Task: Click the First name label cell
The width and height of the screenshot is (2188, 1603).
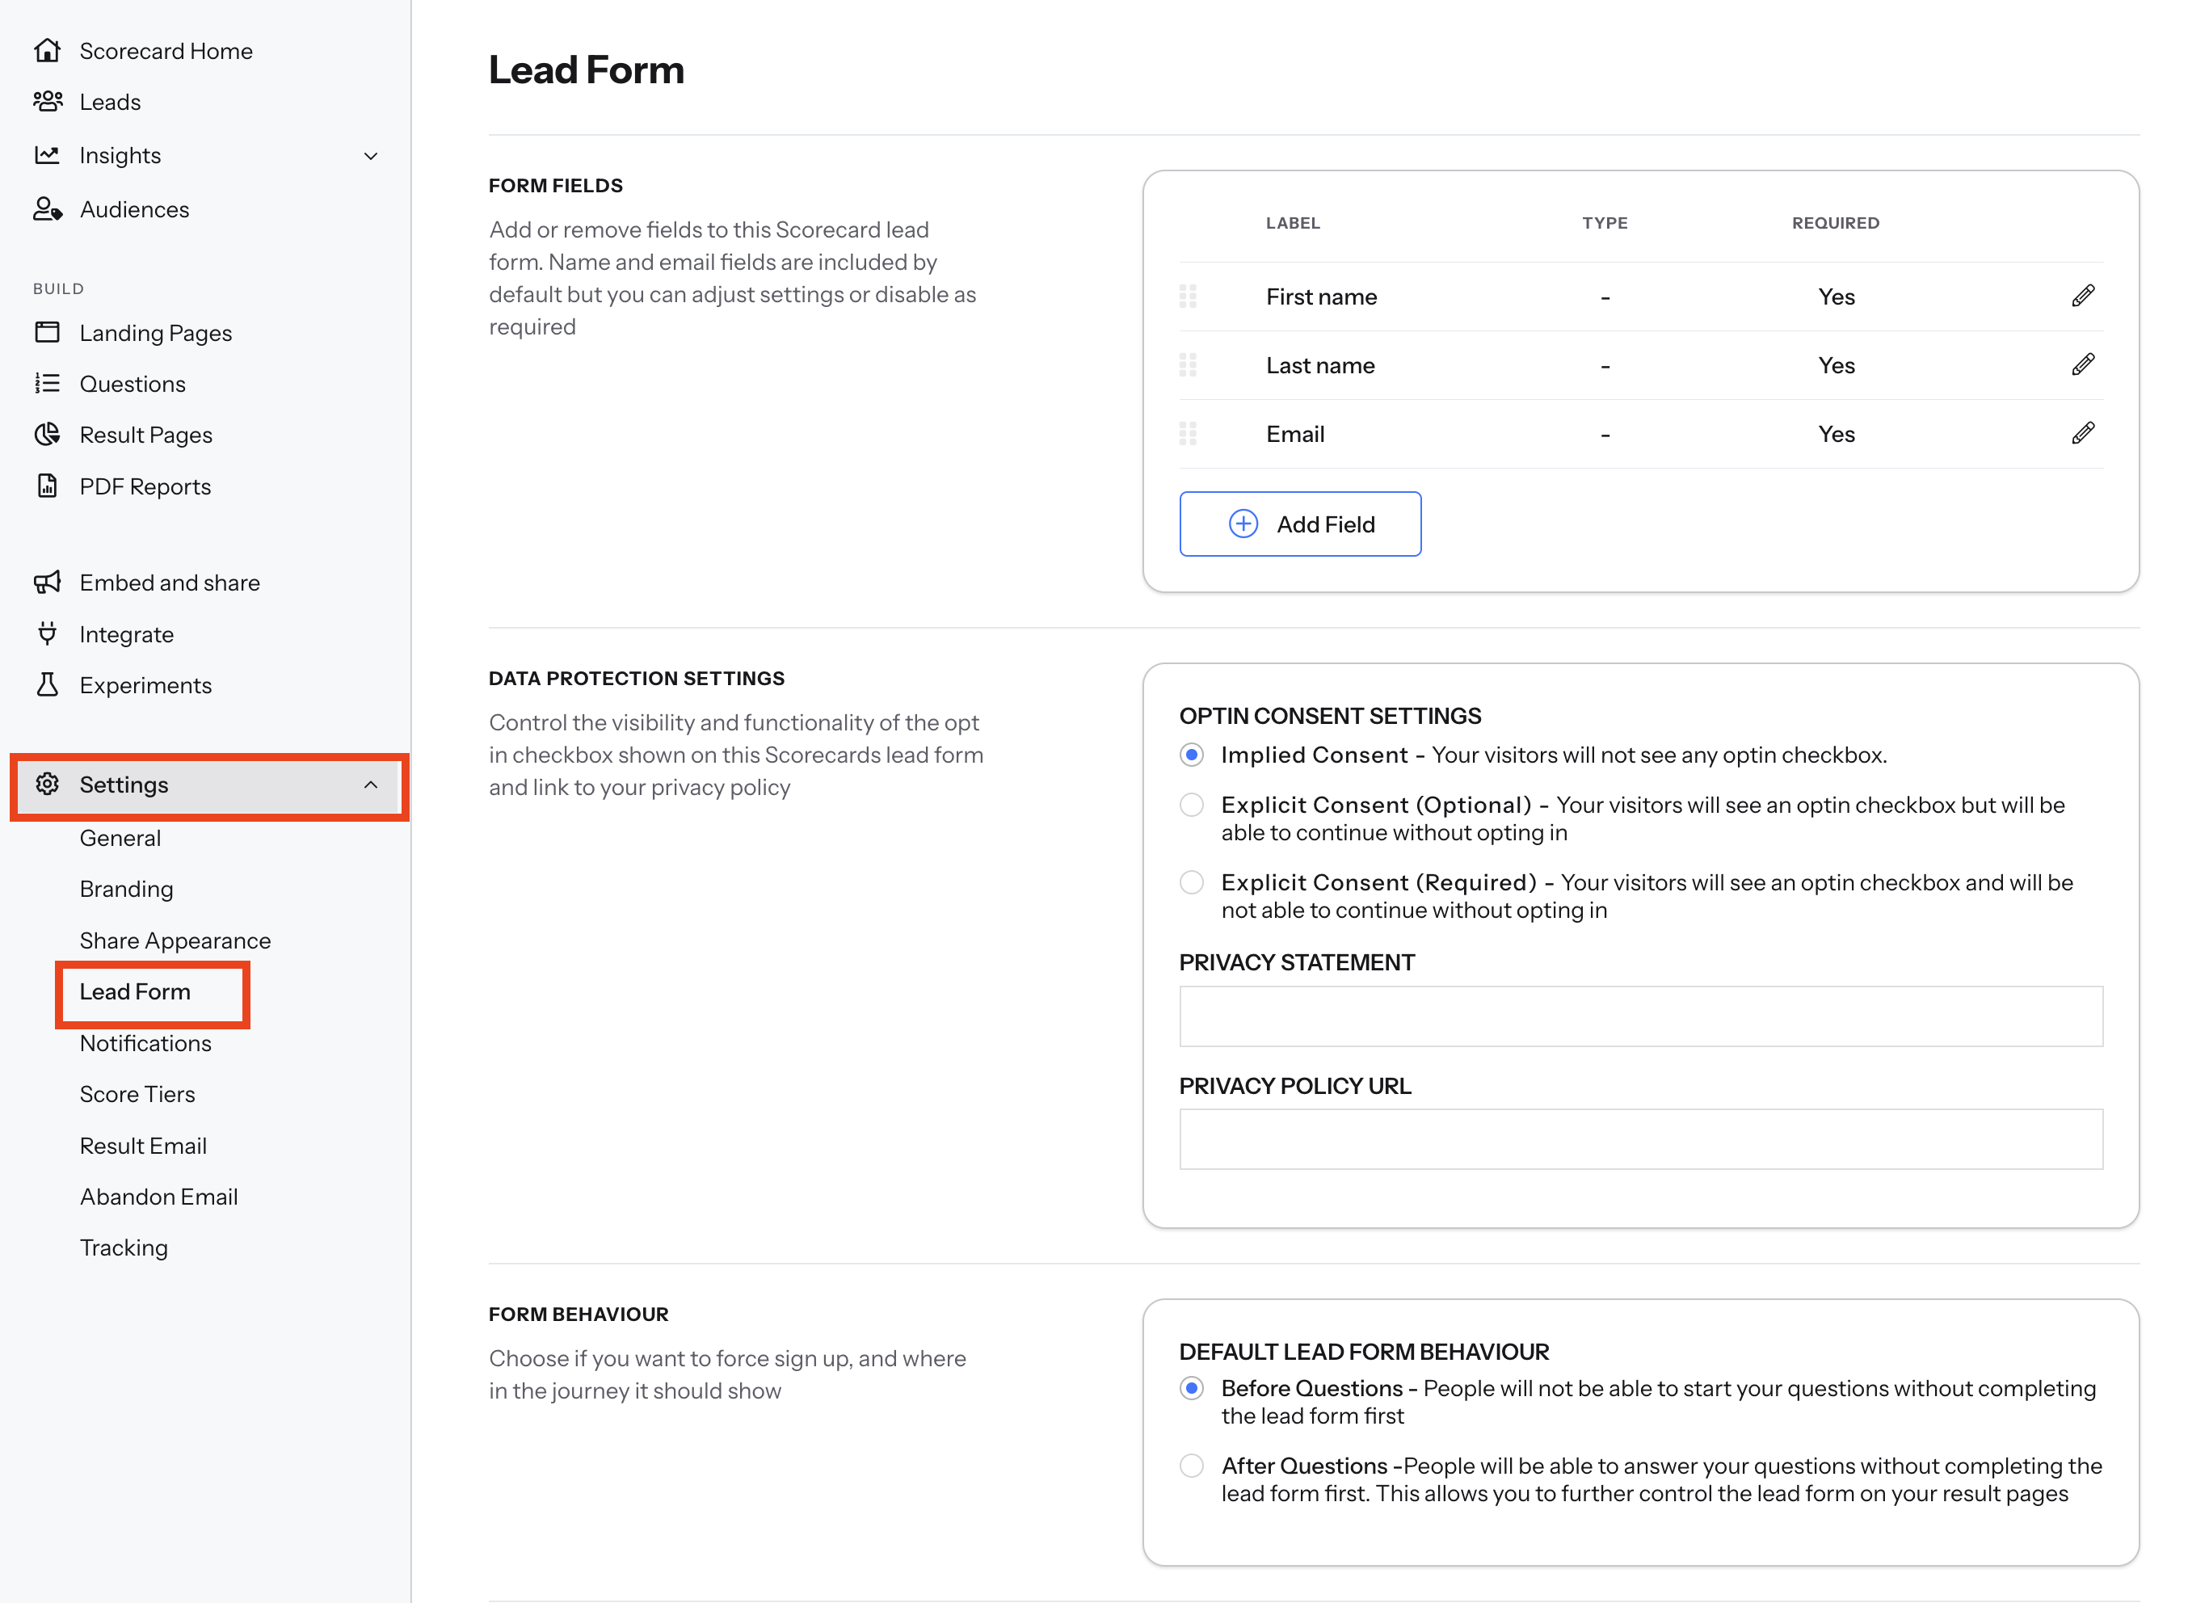Action: tap(1320, 297)
